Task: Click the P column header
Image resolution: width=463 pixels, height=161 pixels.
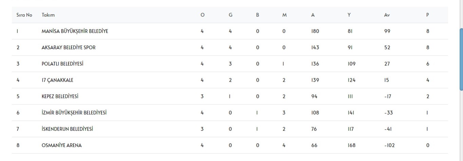Action: click(x=428, y=15)
